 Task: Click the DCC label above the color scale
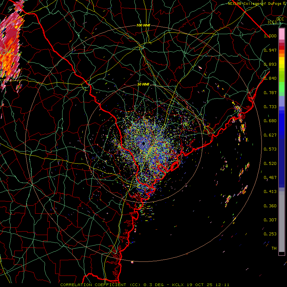(280, 19)
